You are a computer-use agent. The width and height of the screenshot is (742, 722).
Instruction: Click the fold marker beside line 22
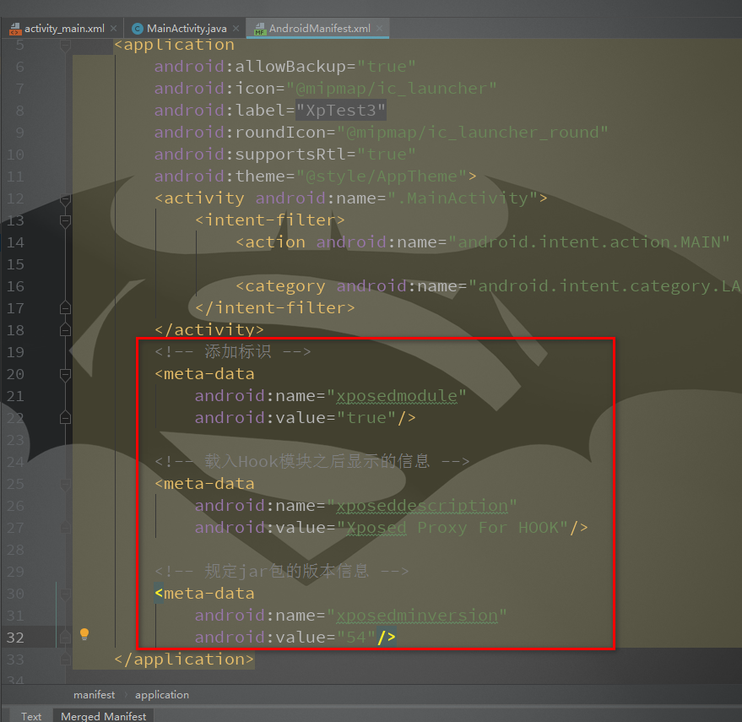(x=65, y=417)
